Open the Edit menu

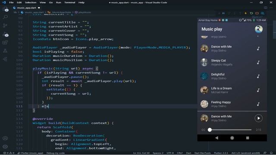[x=19, y=3]
